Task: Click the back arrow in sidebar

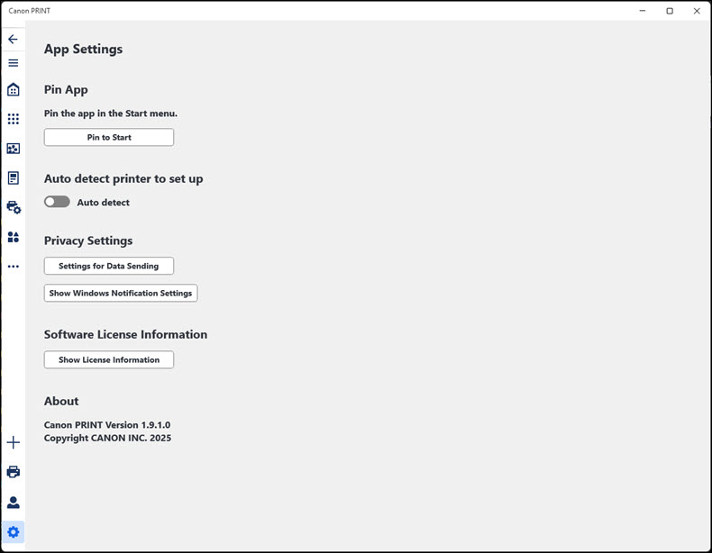Action: click(13, 40)
